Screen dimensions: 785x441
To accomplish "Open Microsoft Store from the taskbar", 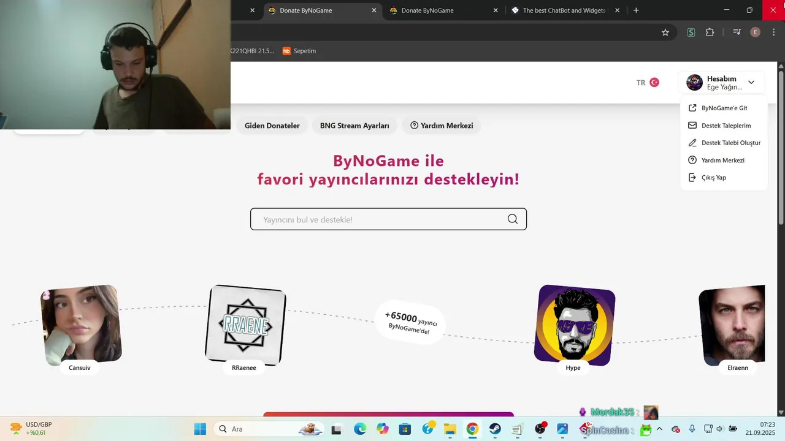I will click(405, 429).
